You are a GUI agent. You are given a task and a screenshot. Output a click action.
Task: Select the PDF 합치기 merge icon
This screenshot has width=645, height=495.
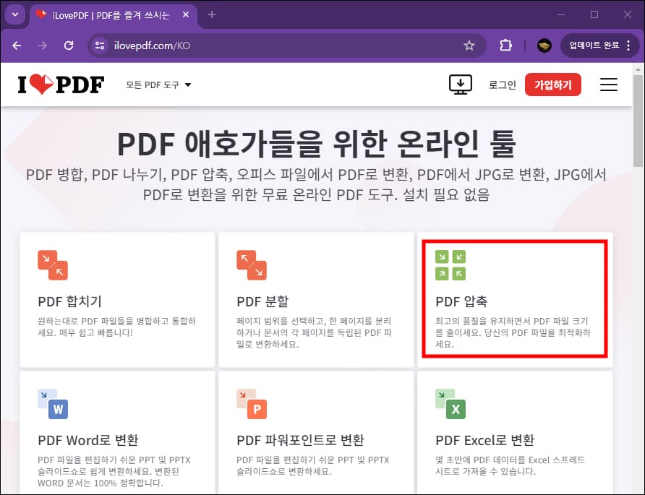pyautogui.click(x=51, y=265)
